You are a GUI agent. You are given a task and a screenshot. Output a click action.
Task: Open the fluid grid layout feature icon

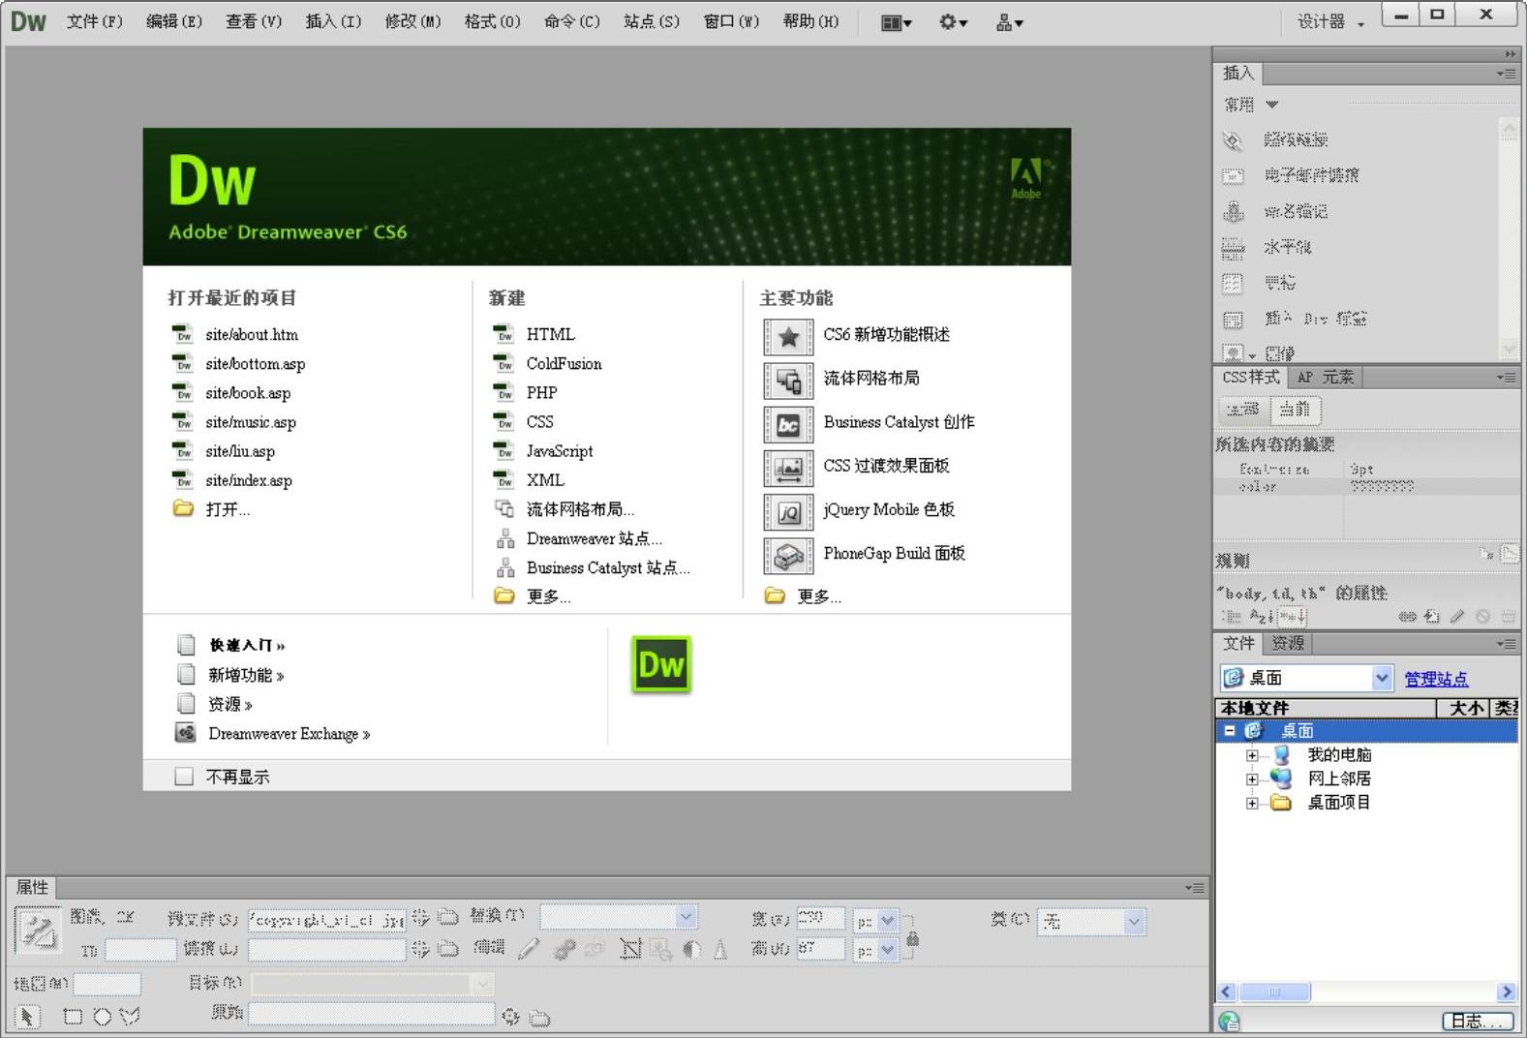788,381
